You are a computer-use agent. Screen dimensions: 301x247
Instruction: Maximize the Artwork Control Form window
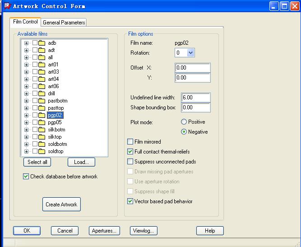click(284, 6)
